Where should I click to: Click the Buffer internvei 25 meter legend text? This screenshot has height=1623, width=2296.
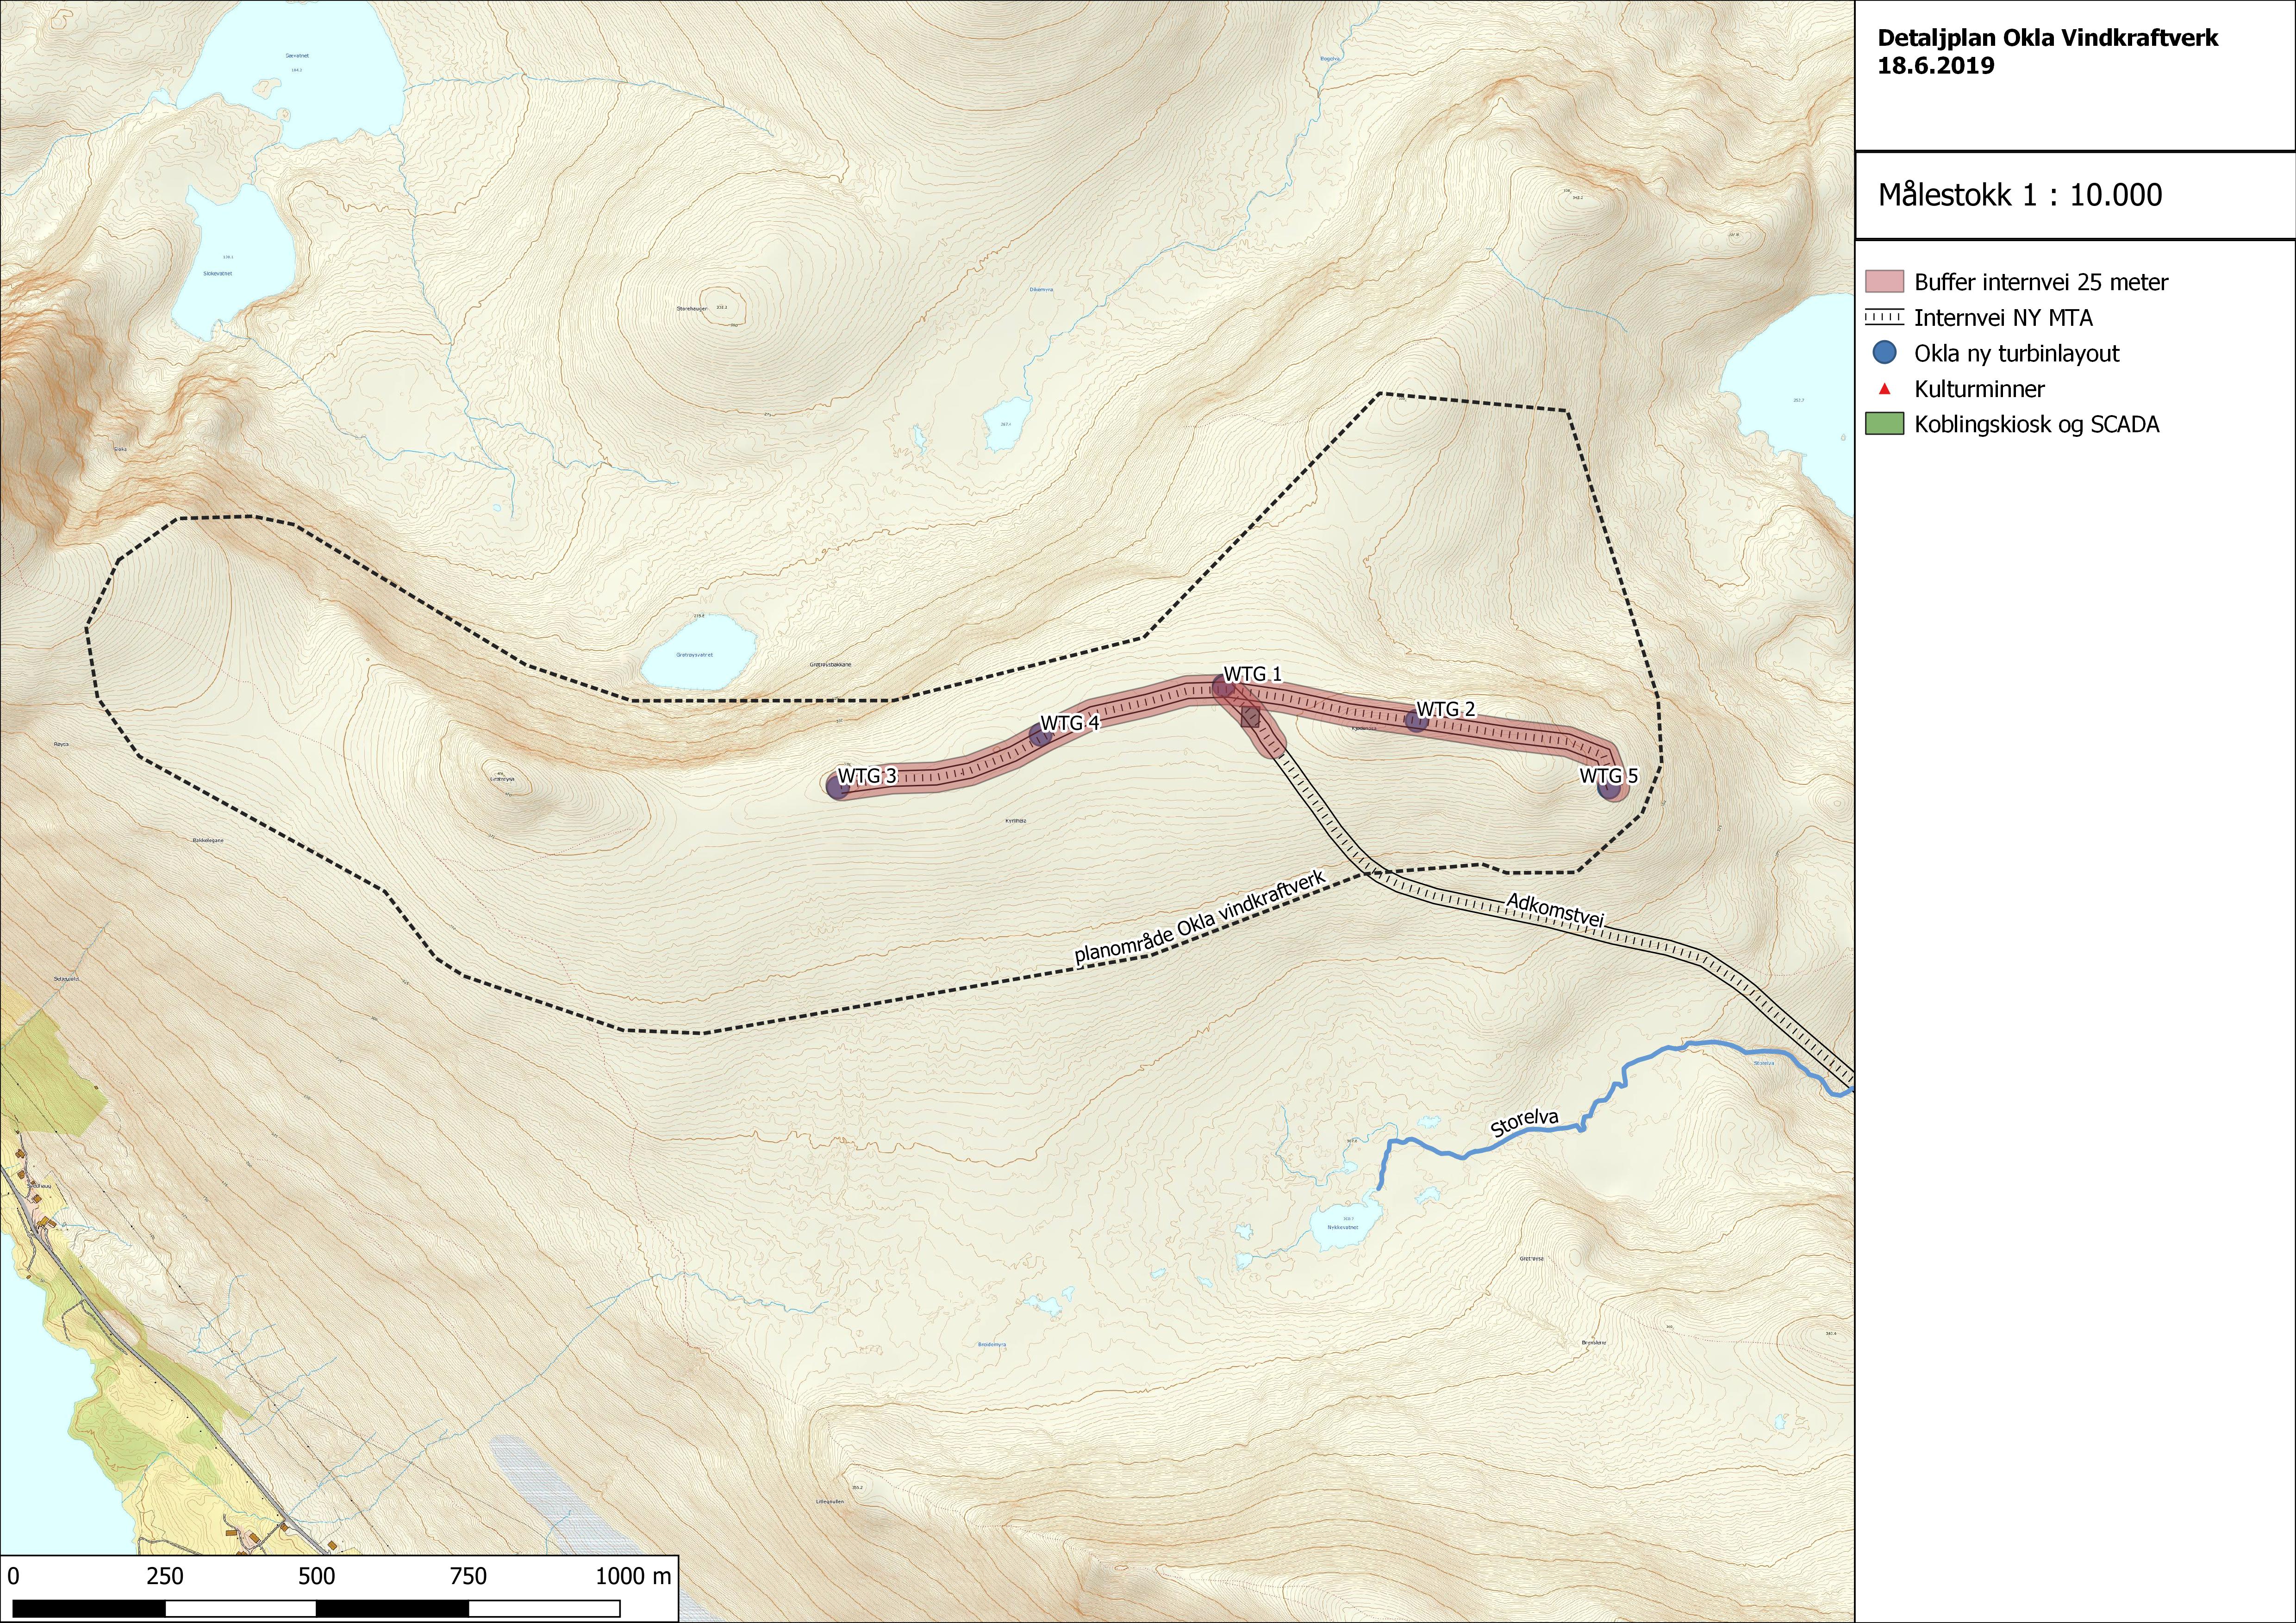2041,282
